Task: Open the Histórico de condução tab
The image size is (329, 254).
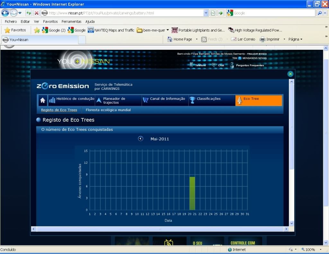Action: click(72, 100)
